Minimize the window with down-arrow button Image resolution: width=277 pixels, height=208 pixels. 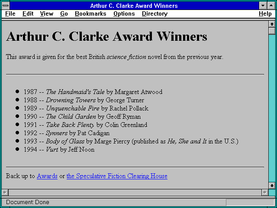[263, 6]
